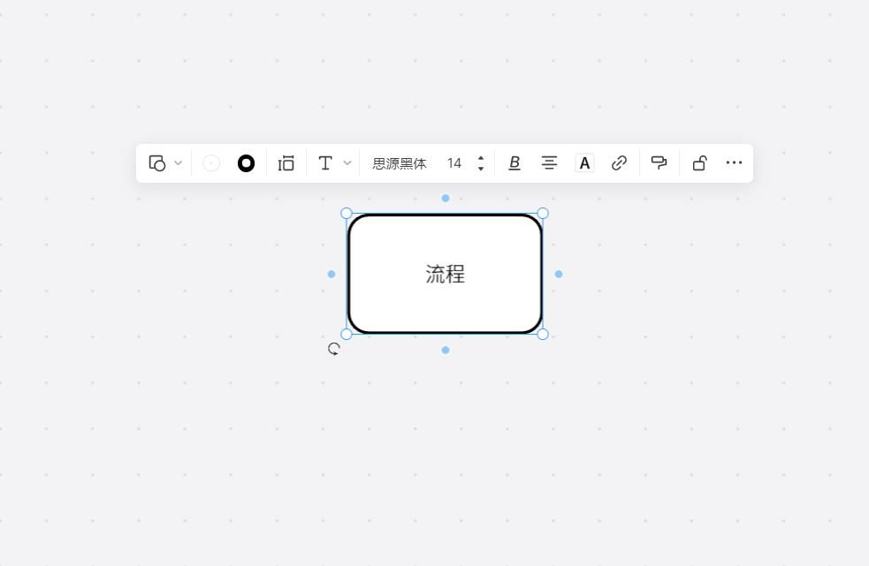Click the bottom-right resize handle
This screenshot has height=566, width=869.
pos(543,334)
